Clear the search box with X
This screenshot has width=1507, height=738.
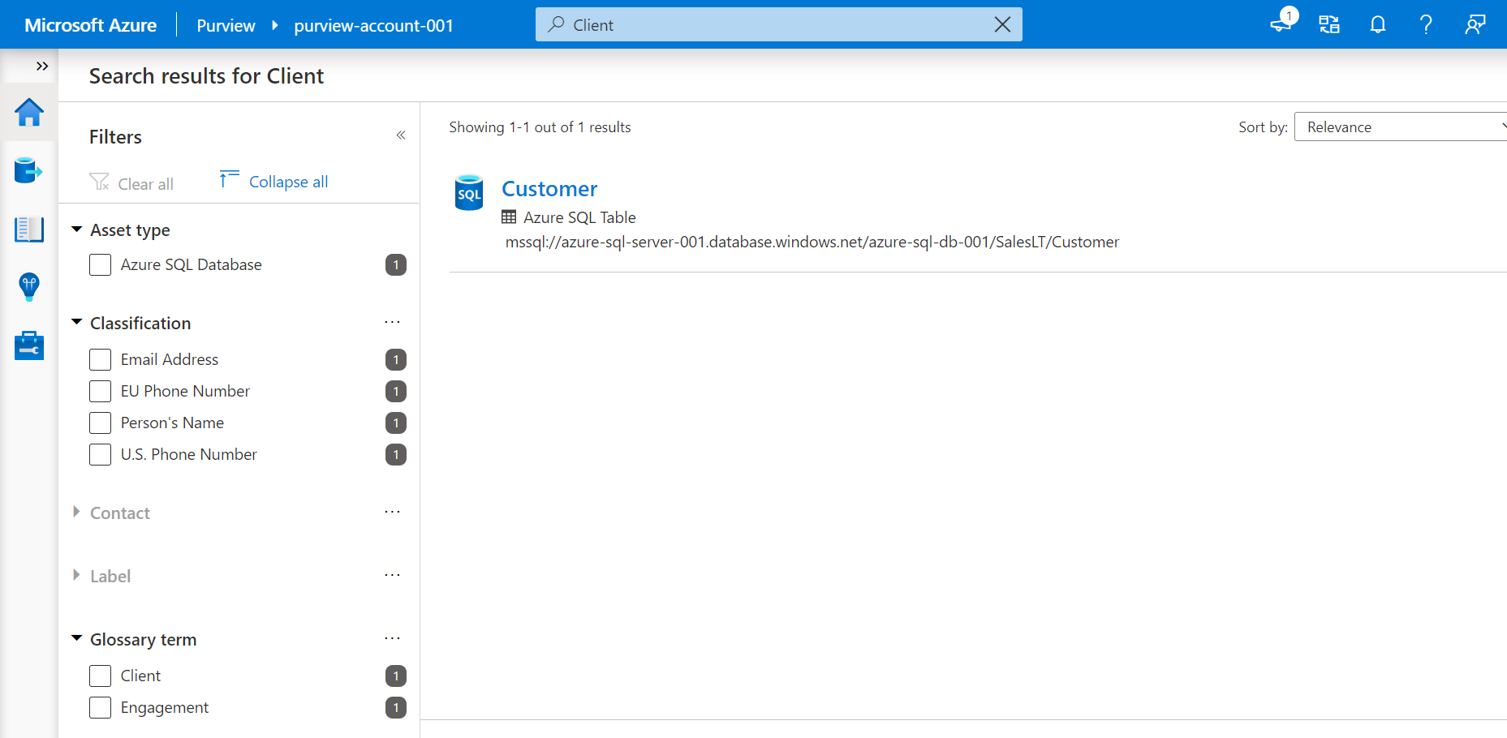[x=1002, y=25]
